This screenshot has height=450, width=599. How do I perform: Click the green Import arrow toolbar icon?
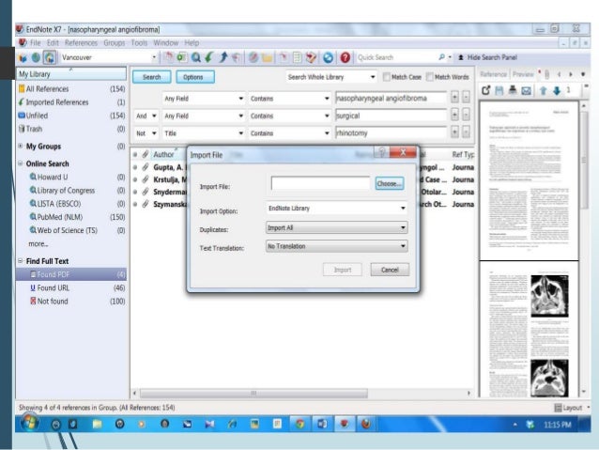coord(209,57)
